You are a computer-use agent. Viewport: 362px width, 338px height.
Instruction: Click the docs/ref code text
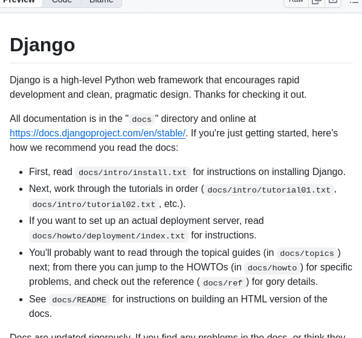click(223, 282)
